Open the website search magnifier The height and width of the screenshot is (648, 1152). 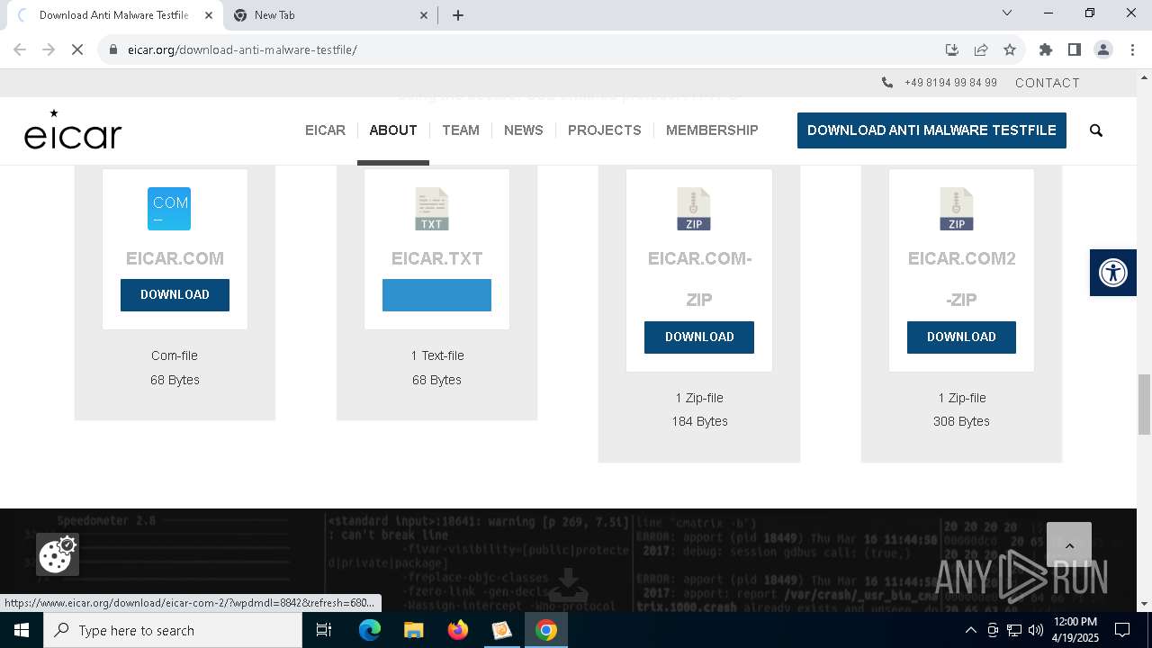(1096, 130)
